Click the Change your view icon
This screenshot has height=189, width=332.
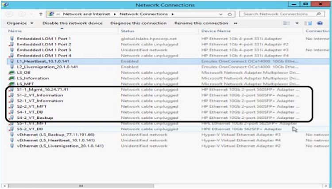[286, 23]
